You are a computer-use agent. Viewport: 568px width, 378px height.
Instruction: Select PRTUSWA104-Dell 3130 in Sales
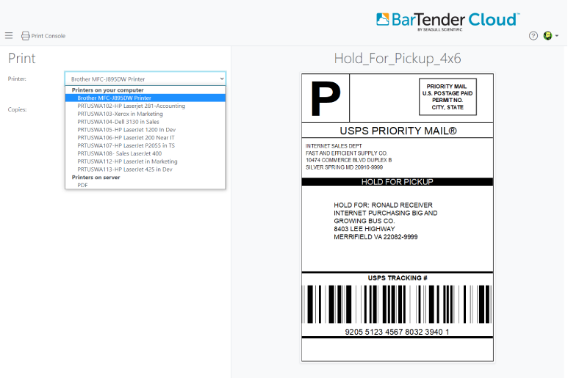click(145, 122)
